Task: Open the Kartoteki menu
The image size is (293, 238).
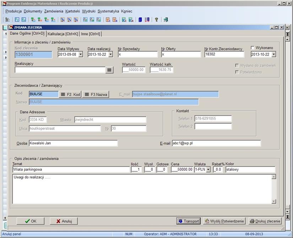Action: click(x=72, y=11)
